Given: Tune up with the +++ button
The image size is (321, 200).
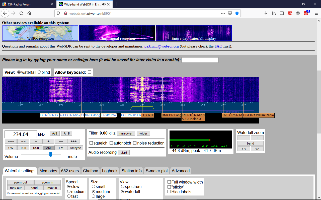Looking at the screenshot, I should [x=73, y=141].
